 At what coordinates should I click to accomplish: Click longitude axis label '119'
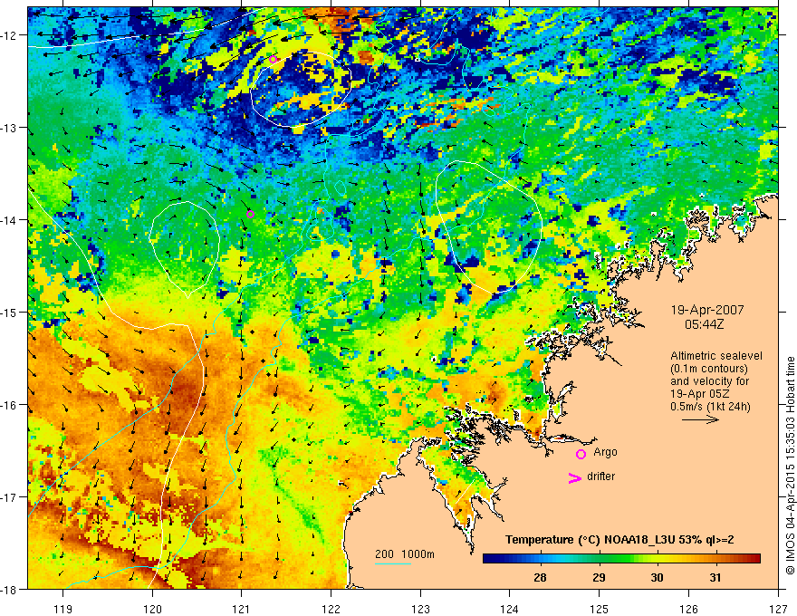pos(63,609)
